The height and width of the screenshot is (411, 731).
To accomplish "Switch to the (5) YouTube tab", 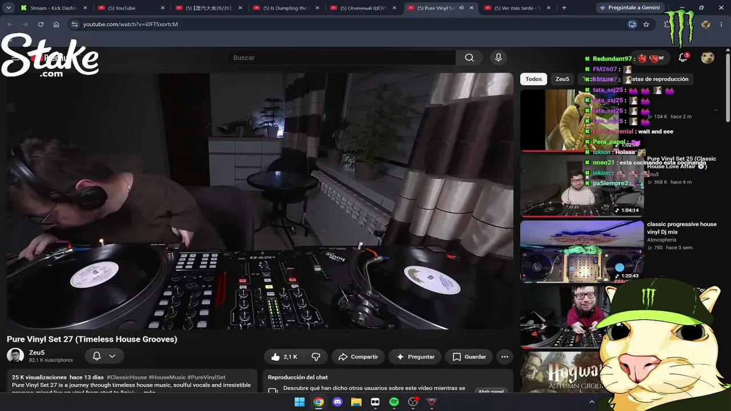I will click(x=130, y=8).
